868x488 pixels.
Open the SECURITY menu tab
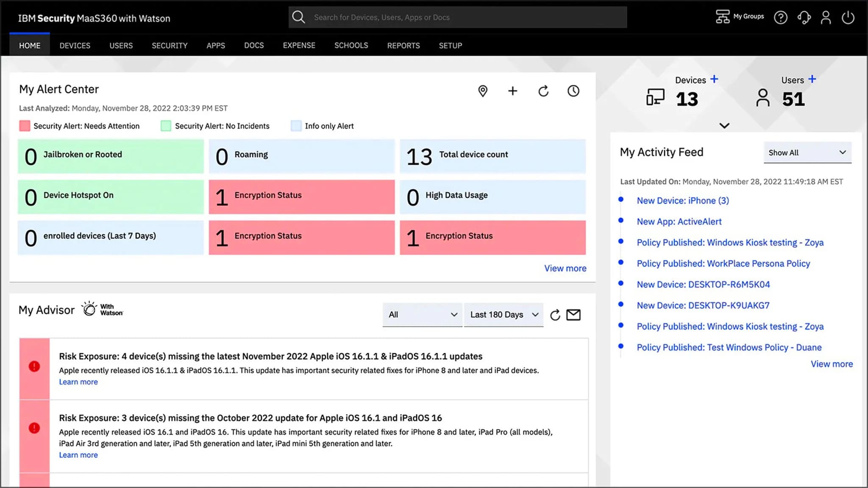[x=169, y=45]
